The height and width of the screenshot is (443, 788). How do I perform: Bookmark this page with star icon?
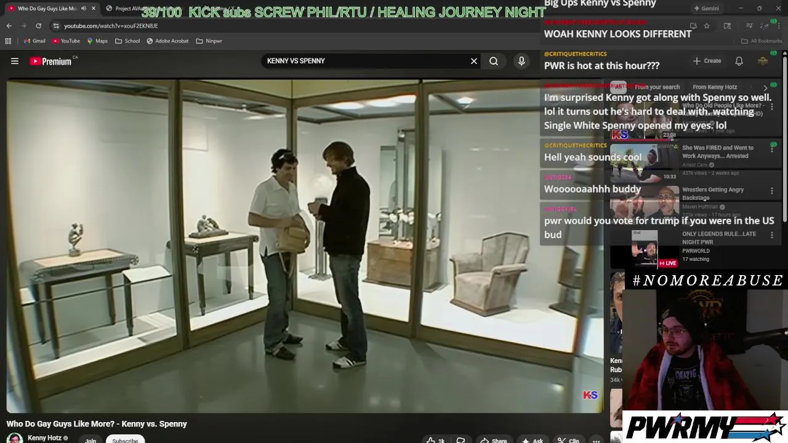tap(707, 26)
